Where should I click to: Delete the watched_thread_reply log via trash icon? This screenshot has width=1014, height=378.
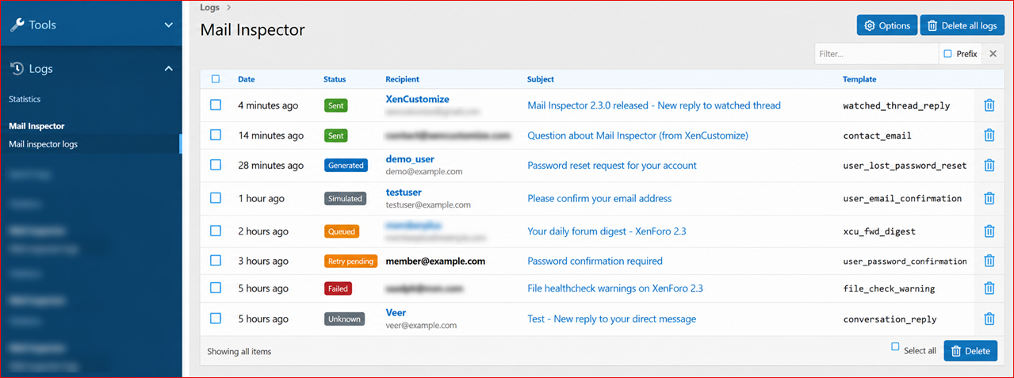[x=989, y=105]
